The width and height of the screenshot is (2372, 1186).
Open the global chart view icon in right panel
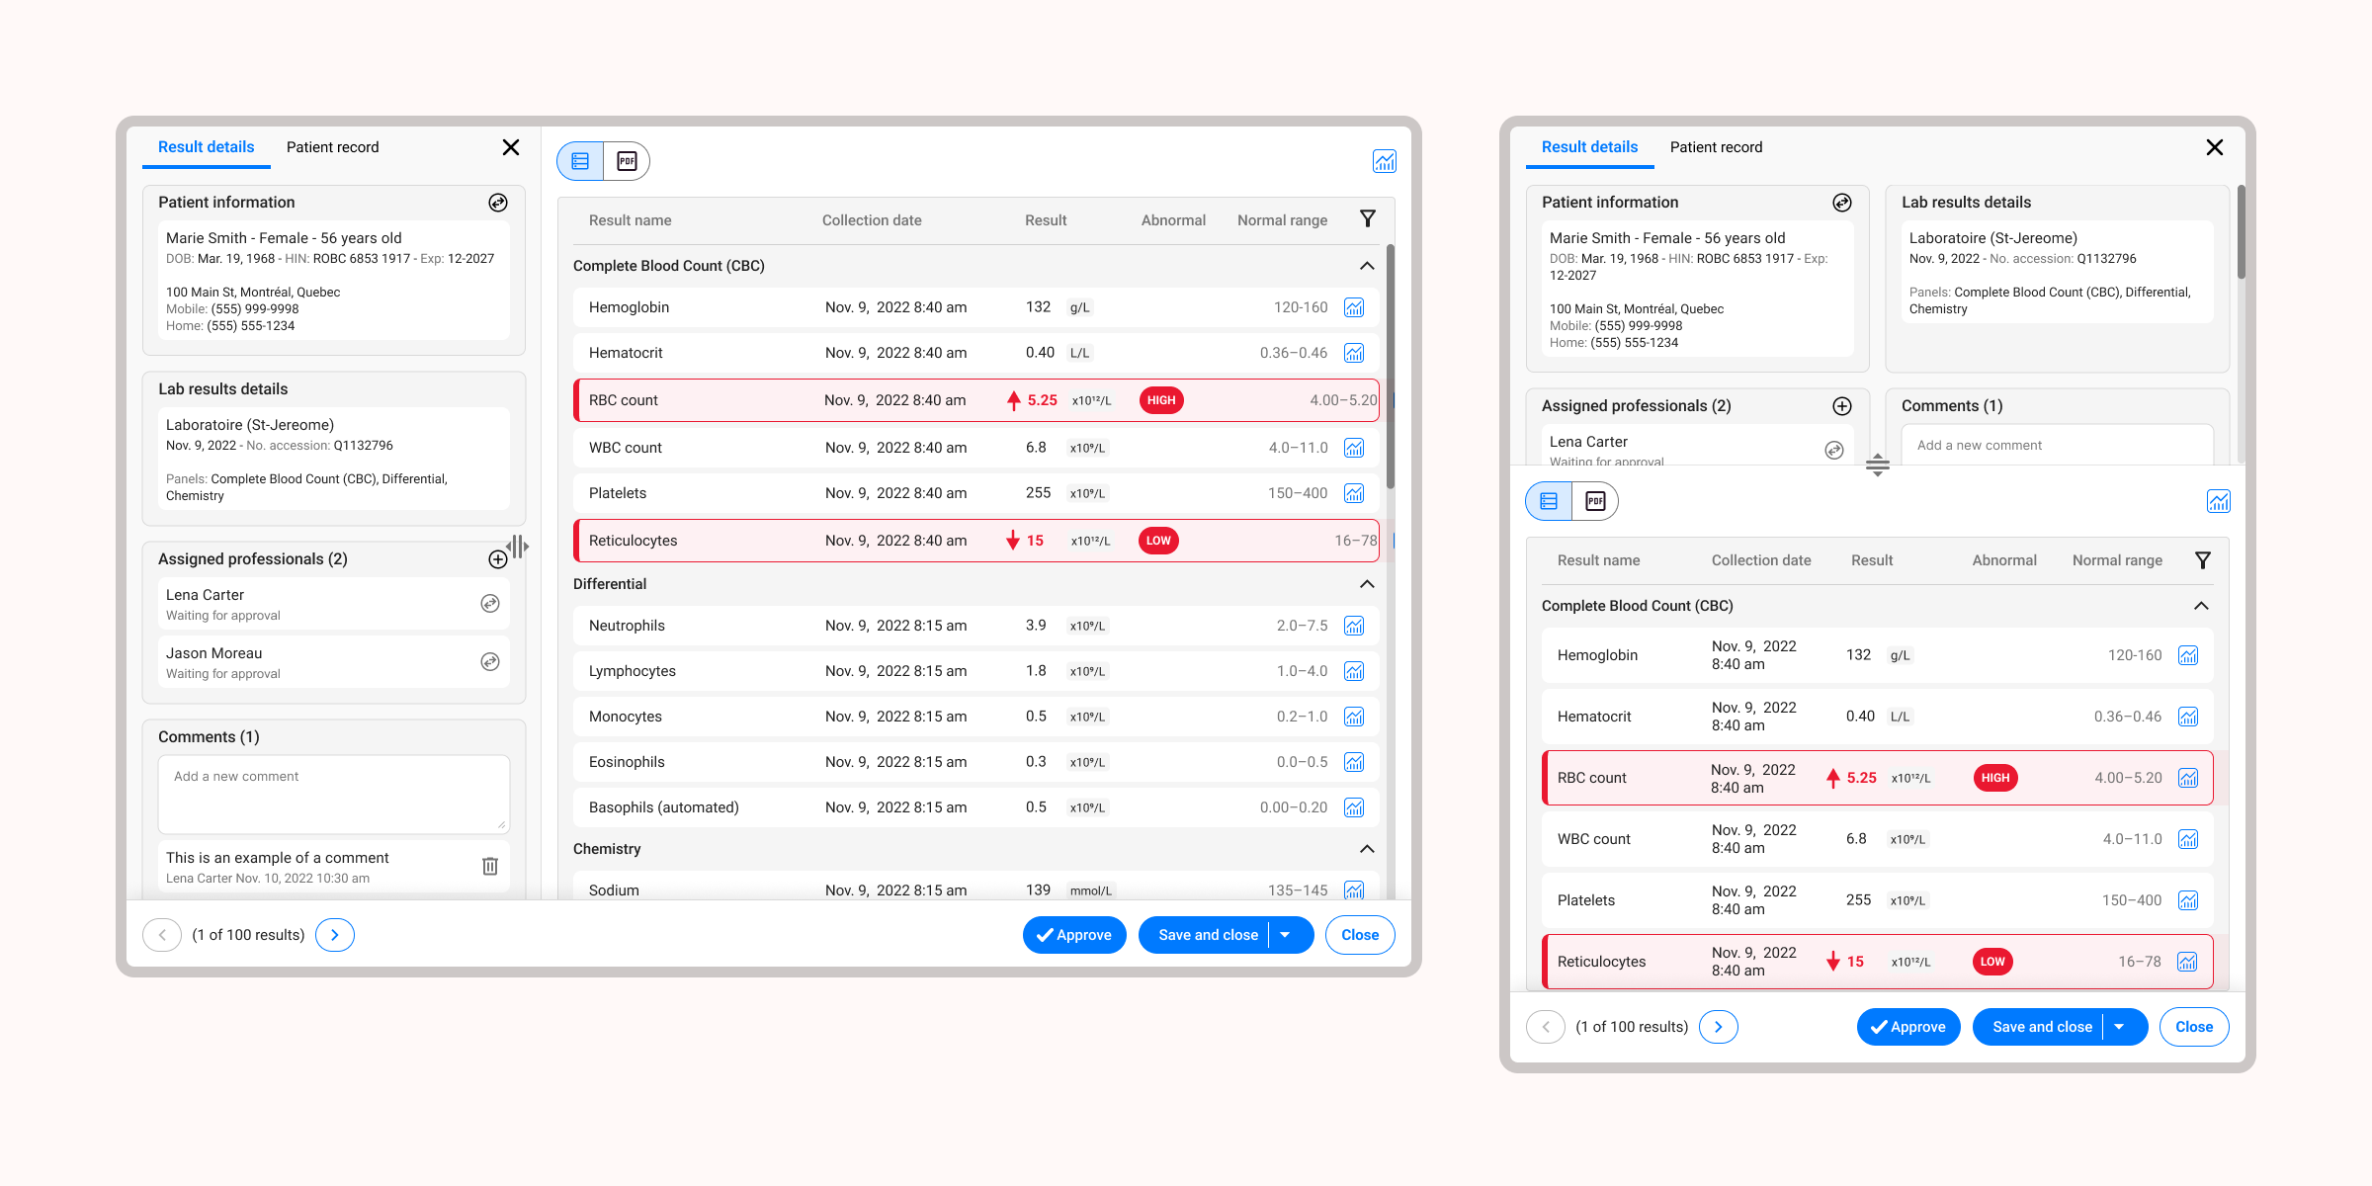[2218, 501]
